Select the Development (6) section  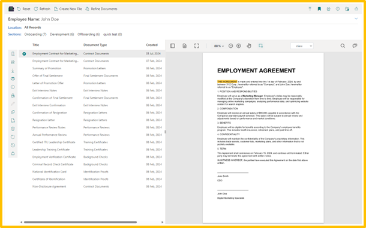coord(62,35)
